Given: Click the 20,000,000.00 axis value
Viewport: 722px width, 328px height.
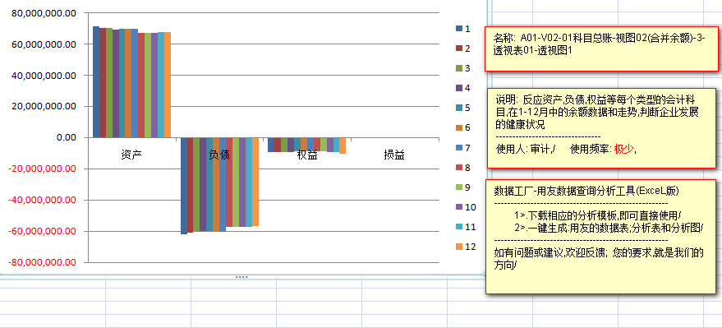Looking at the screenshot, I should click(x=44, y=106).
